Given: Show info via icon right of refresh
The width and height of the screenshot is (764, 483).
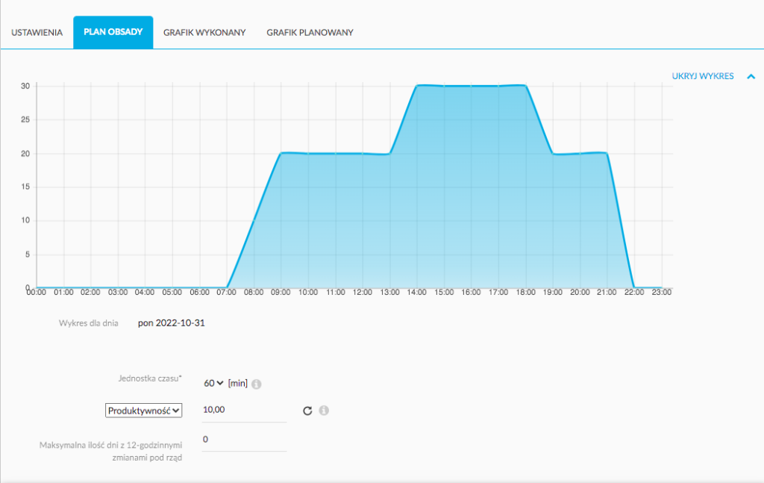Looking at the screenshot, I should pyautogui.click(x=324, y=411).
